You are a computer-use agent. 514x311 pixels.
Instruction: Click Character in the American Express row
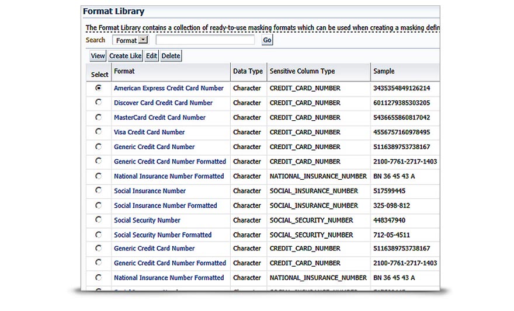pos(247,88)
